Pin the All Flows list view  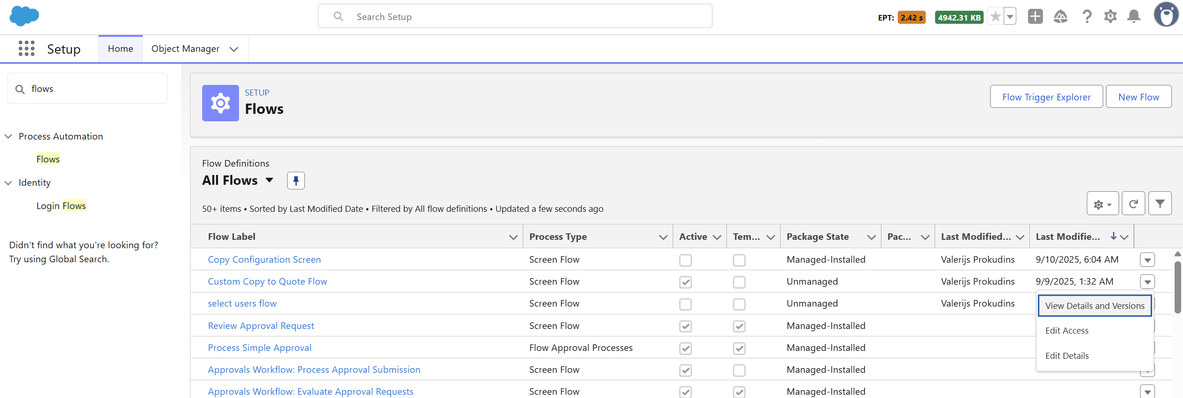296,181
